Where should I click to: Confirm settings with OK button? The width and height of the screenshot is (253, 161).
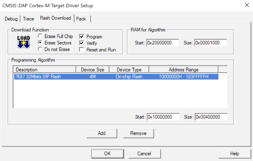point(107,154)
